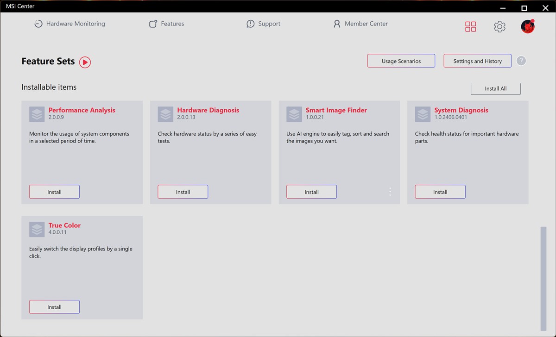The width and height of the screenshot is (556, 337).
Task: Click the Performance Analysis stack icon
Action: pos(37,114)
